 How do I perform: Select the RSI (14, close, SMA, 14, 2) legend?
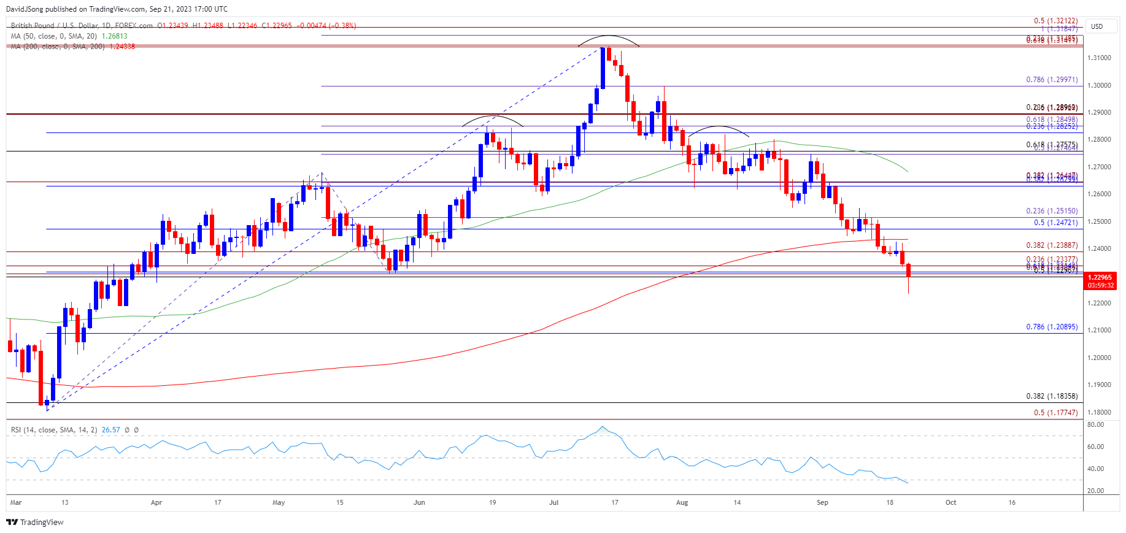pos(54,430)
